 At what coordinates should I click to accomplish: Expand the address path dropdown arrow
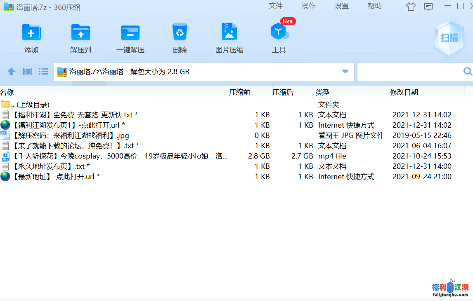pos(345,72)
